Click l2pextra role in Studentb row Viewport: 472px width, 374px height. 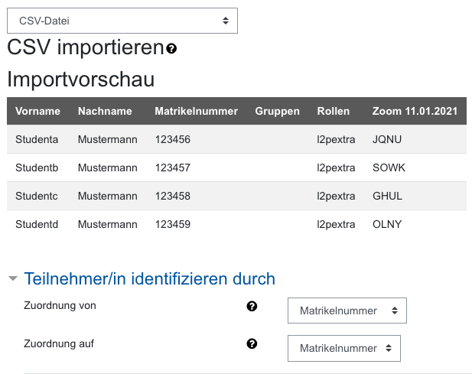tap(336, 168)
